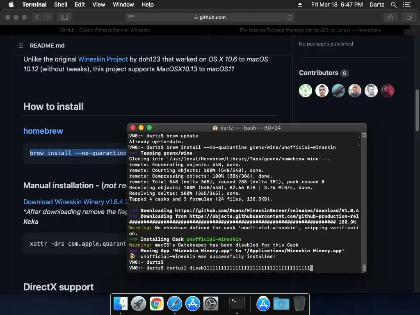Switch to the Homebrew tab
Viewport: 420px width, 315px height.
[310, 30]
